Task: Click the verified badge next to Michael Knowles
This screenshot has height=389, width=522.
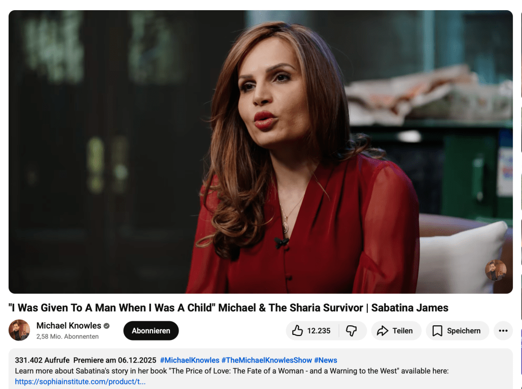Action: point(107,326)
